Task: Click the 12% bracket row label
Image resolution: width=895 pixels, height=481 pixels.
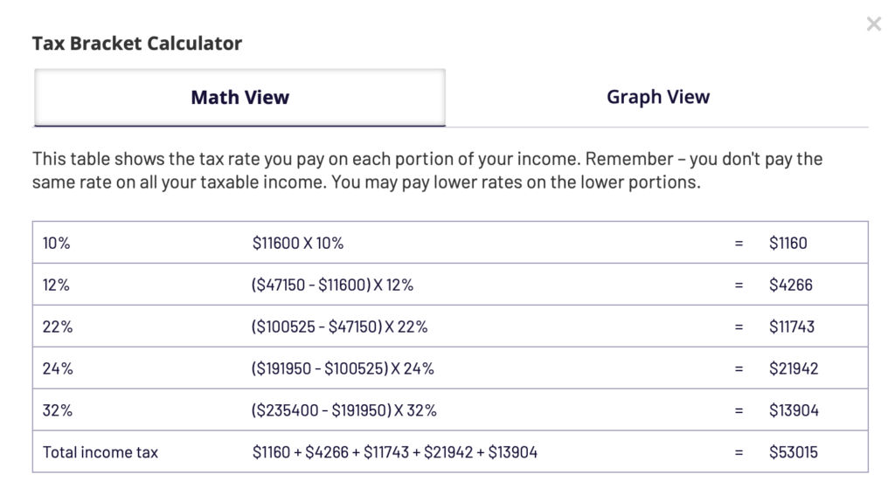Action: [x=56, y=285]
